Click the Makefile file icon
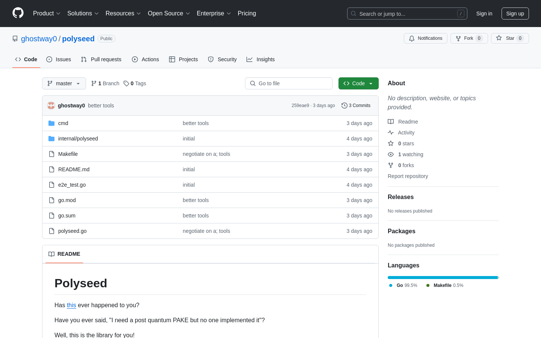 [x=51, y=154]
